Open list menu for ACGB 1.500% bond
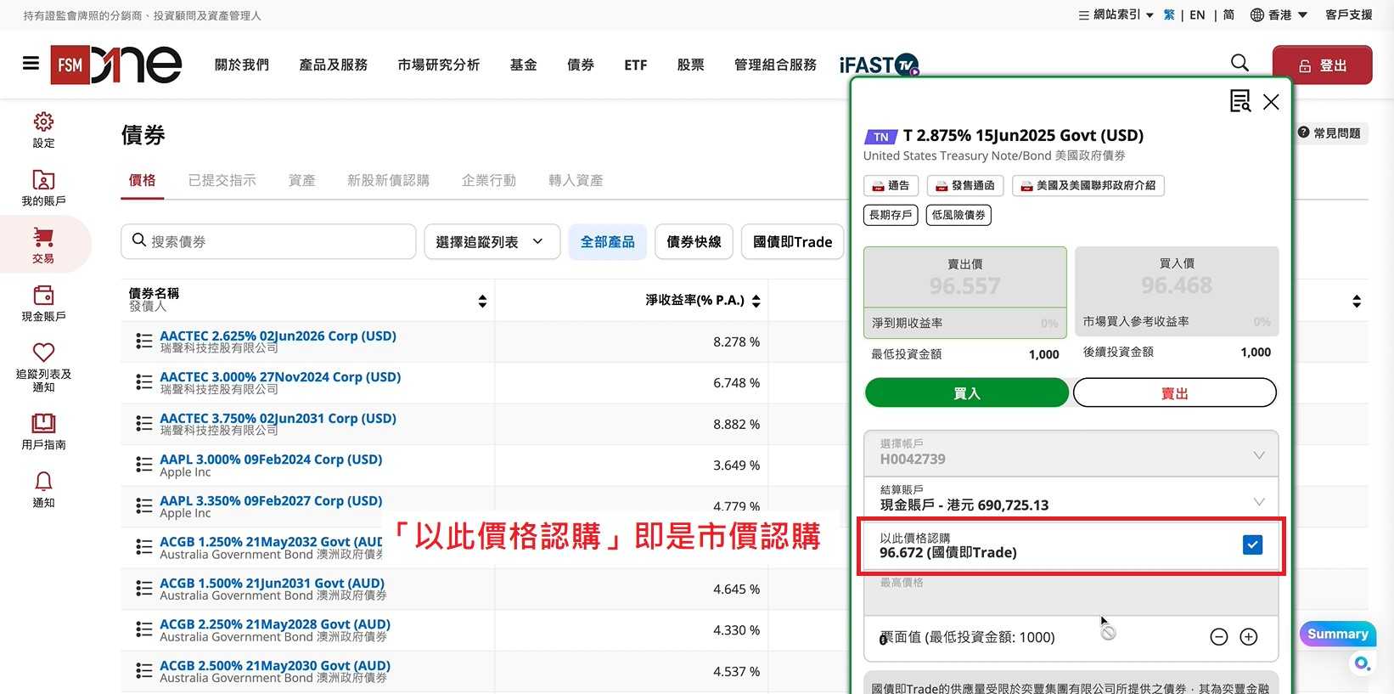 coord(144,589)
